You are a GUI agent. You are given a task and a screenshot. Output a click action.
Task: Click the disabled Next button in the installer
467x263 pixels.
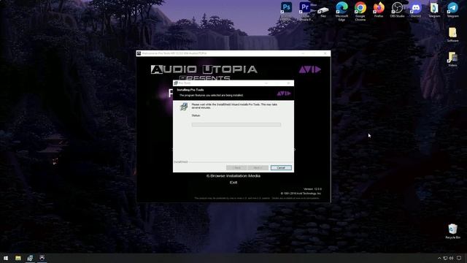click(x=258, y=168)
